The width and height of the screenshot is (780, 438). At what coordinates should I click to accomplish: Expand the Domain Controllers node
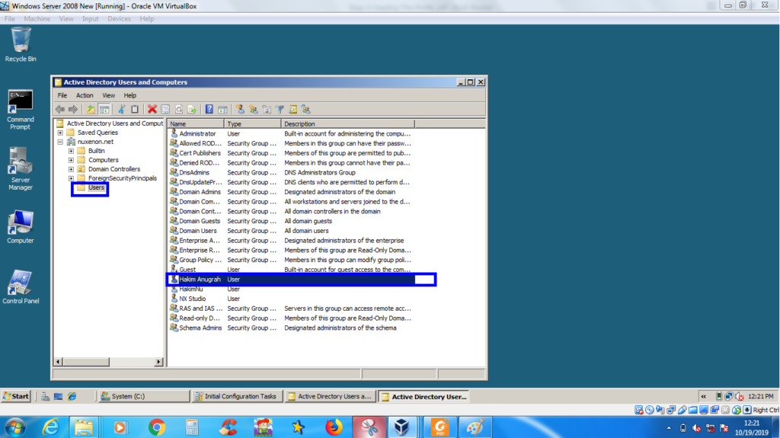tap(71, 169)
